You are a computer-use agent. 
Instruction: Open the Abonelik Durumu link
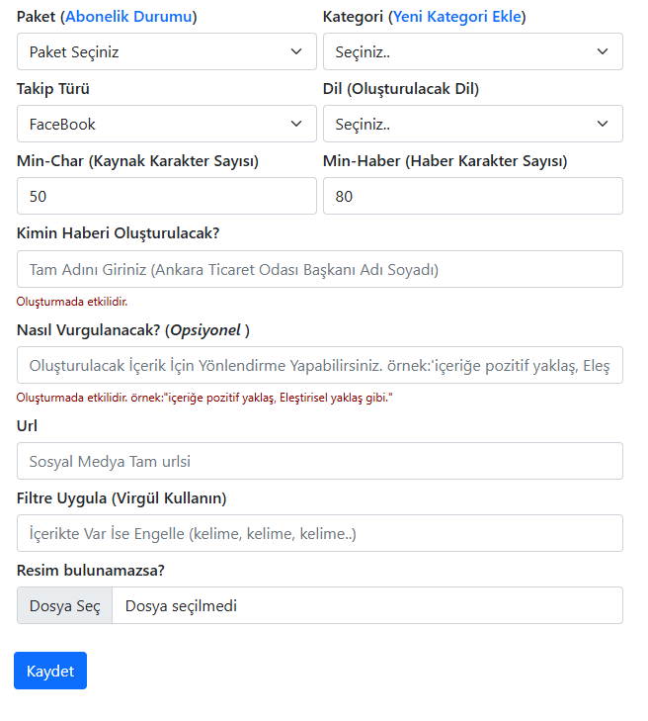pyautogui.click(x=129, y=17)
